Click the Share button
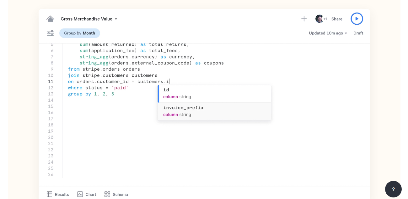The height and width of the screenshot is (199, 408). [337, 19]
